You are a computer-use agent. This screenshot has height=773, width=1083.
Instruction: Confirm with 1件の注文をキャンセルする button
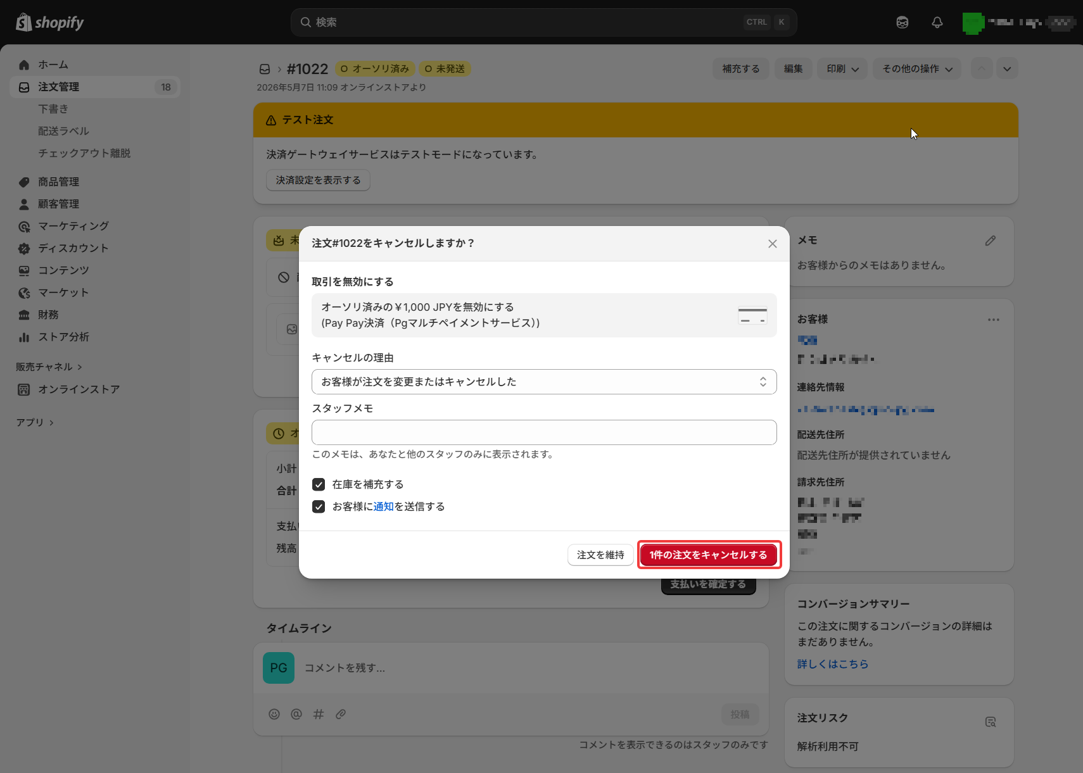click(708, 555)
